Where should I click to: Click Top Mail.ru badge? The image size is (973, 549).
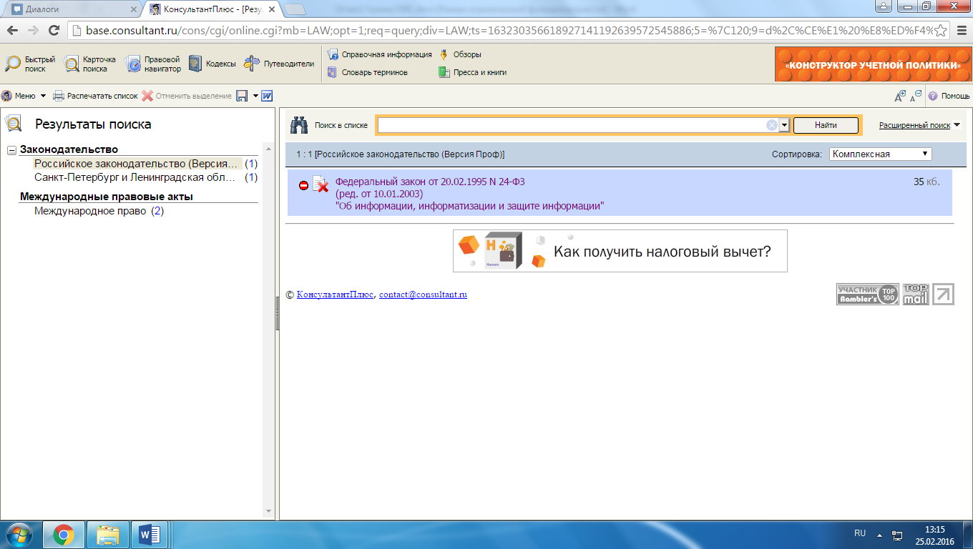[x=915, y=294]
